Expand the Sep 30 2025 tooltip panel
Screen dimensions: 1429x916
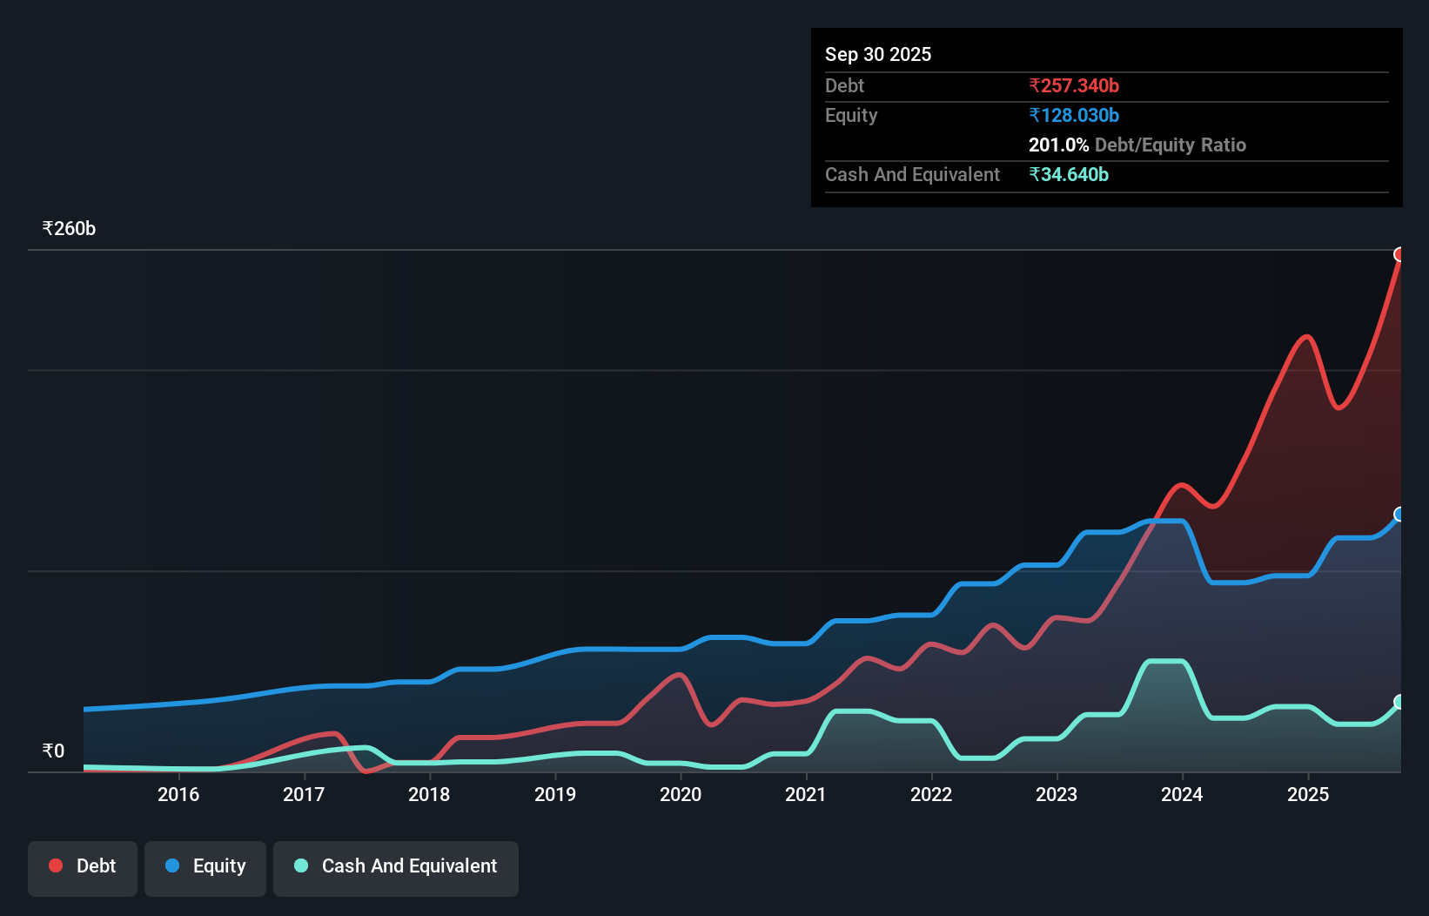tap(878, 54)
